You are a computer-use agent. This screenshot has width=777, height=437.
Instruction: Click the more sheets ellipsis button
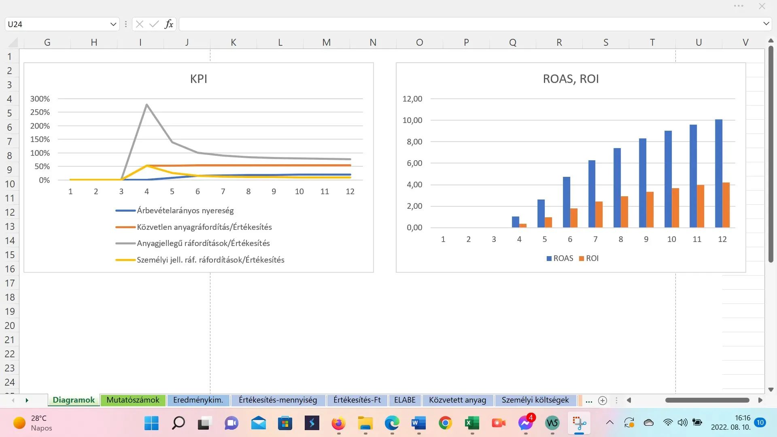point(589,401)
